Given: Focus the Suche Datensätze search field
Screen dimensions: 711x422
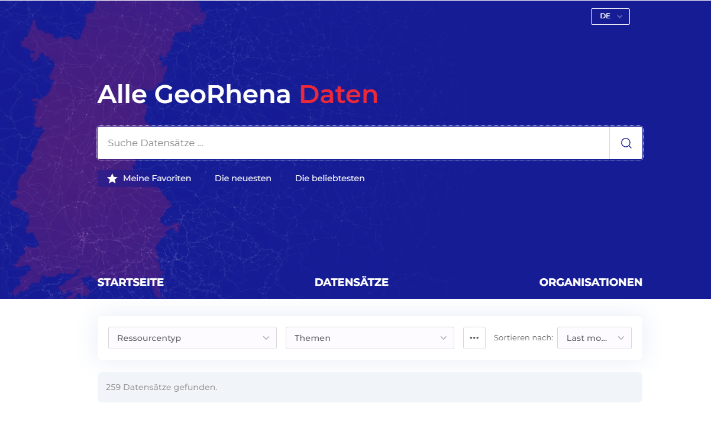Looking at the screenshot, I should [353, 143].
